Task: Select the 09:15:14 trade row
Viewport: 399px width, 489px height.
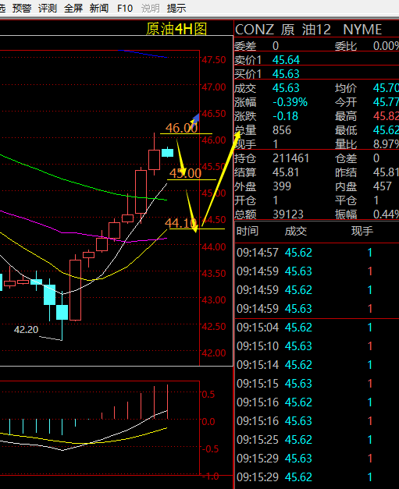Action: point(316,364)
